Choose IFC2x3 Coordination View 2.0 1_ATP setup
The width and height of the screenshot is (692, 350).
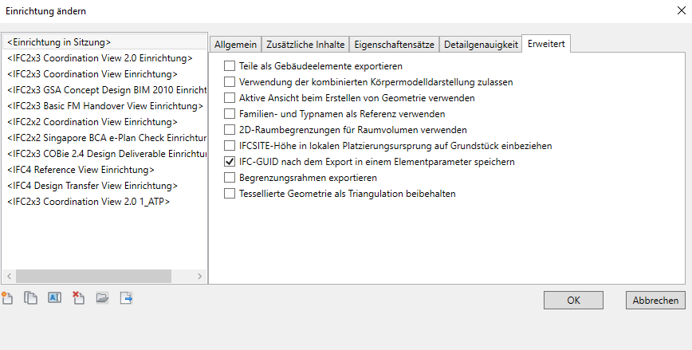click(88, 202)
